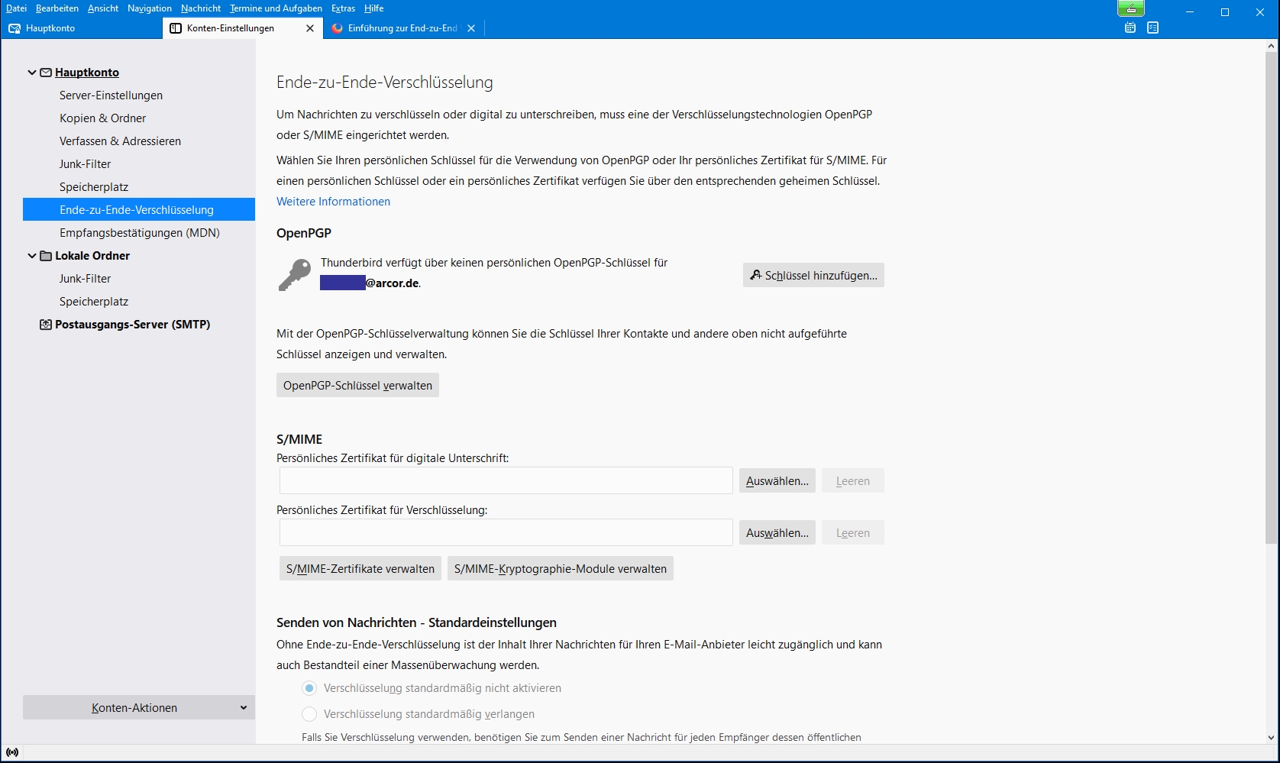Open Verfassen & Adressieren settings

point(120,141)
